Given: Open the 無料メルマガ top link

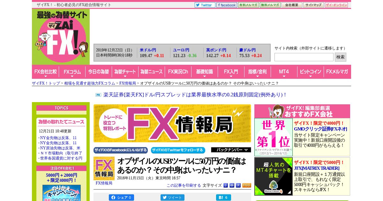Looking at the screenshot, I should pyautogui.click(x=270, y=5).
